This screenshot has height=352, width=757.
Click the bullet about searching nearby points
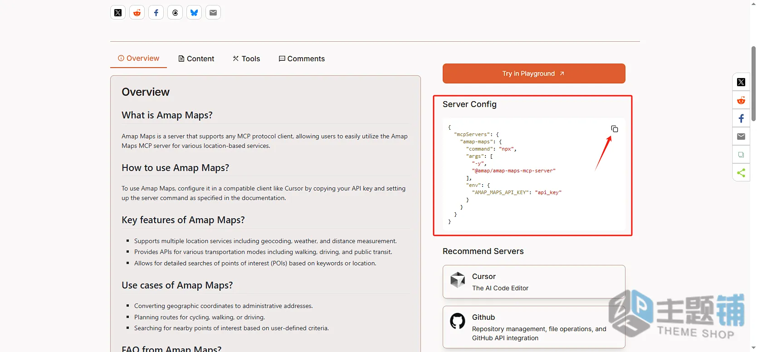point(231,328)
